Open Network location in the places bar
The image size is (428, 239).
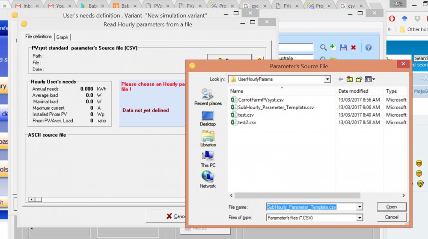[208, 180]
